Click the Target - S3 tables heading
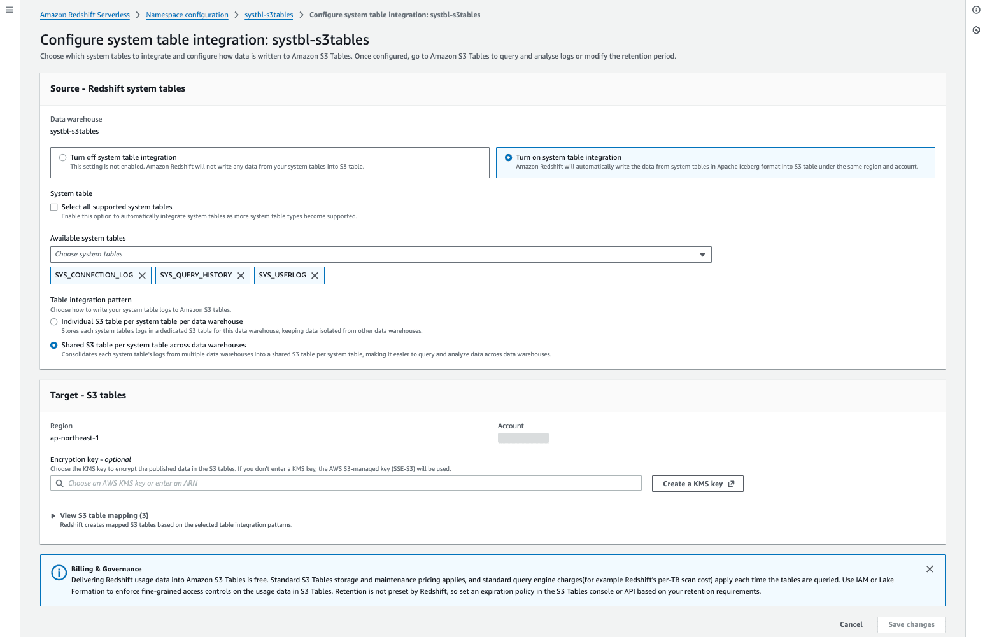The image size is (985, 637). click(88, 396)
